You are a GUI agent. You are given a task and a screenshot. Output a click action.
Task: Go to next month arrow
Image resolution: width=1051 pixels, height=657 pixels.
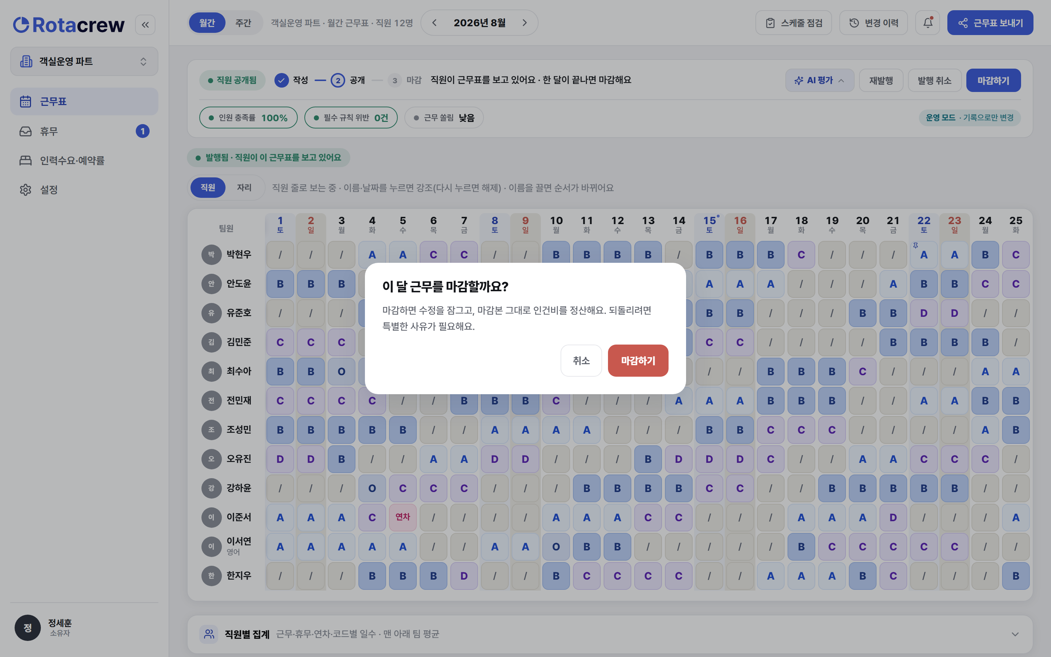525,23
